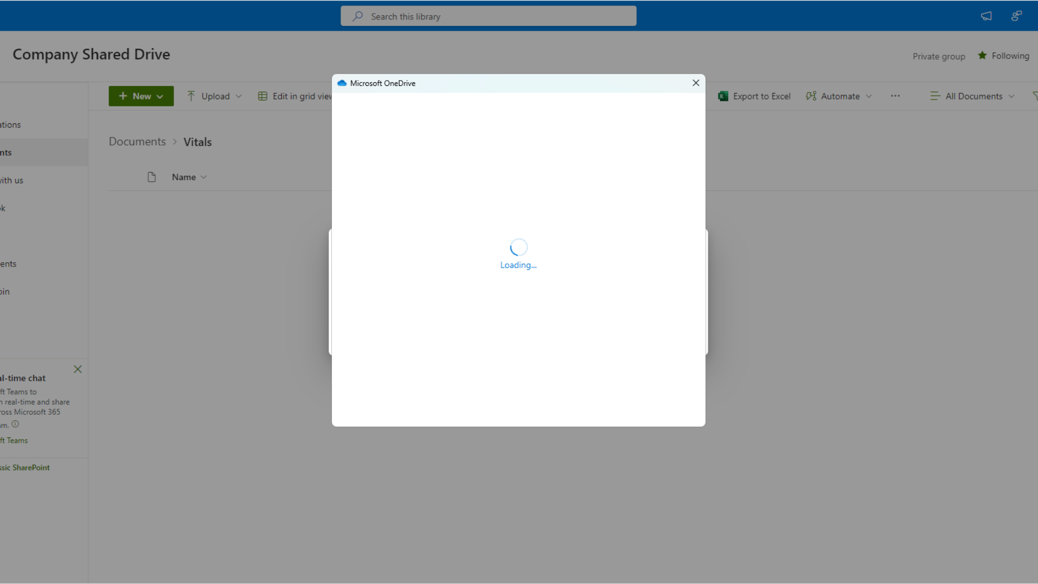
Task: Click the Export to Excel icon
Action: [x=723, y=96]
